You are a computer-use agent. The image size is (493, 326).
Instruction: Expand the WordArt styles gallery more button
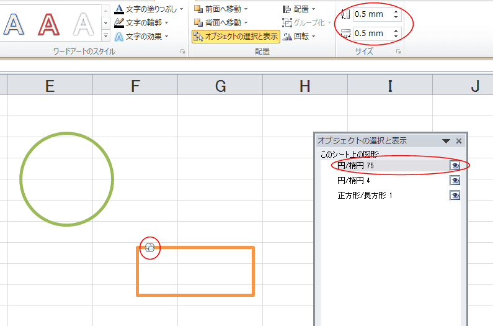(105, 36)
